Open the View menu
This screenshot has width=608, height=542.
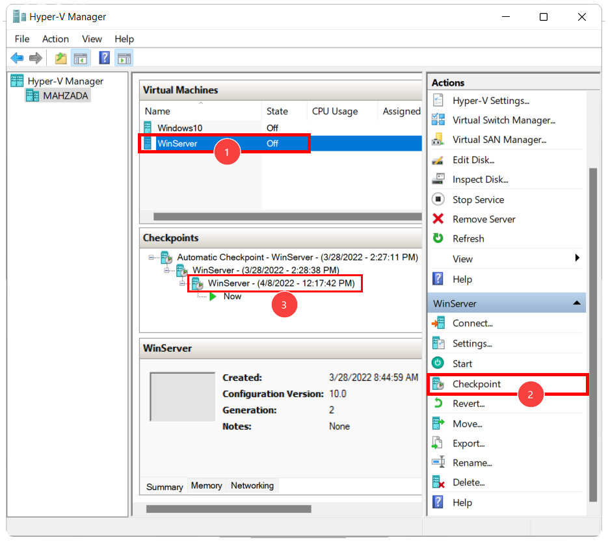pyautogui.click(x=92, y=39)
